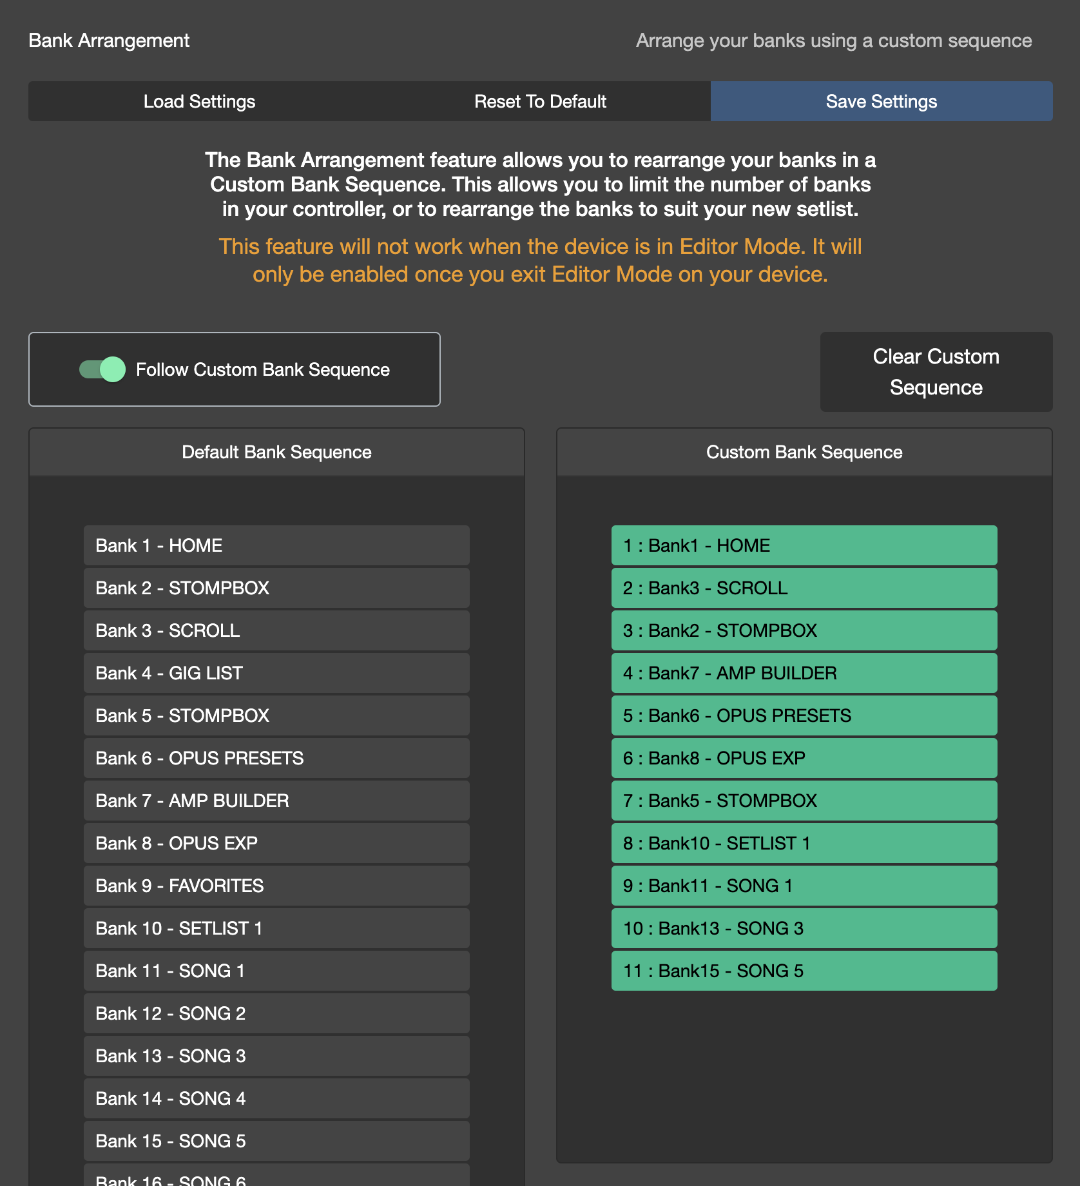
Task: Click custom slot 8 SETLIST 1
Action: pos(804,843)
